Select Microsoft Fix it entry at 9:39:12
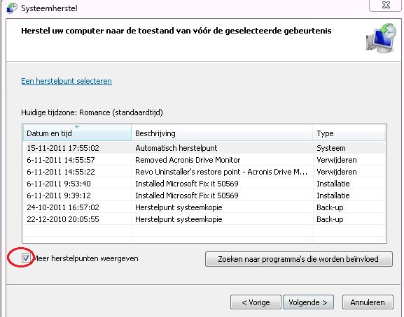 coord(204,196)
